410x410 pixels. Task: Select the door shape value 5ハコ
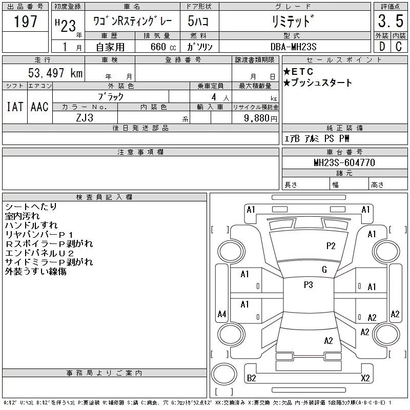tap(198, 21)
